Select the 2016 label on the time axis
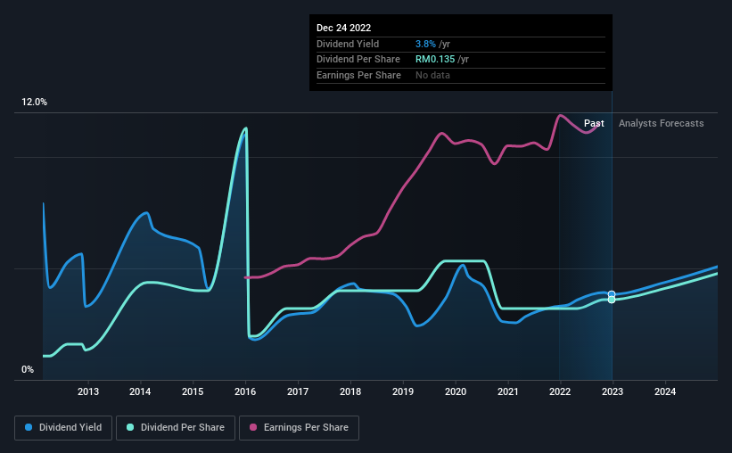732x453 pixels. coord(245,391)
